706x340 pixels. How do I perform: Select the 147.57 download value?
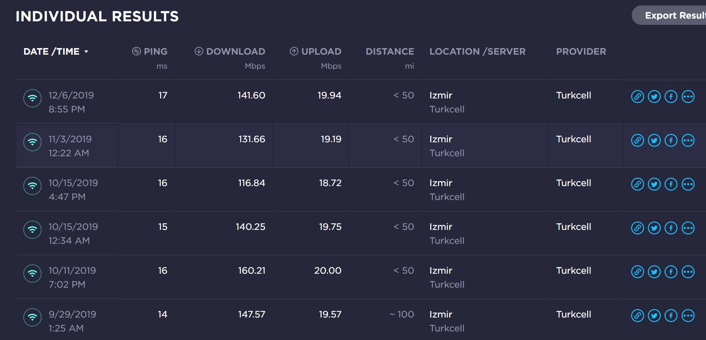[252, 314]
